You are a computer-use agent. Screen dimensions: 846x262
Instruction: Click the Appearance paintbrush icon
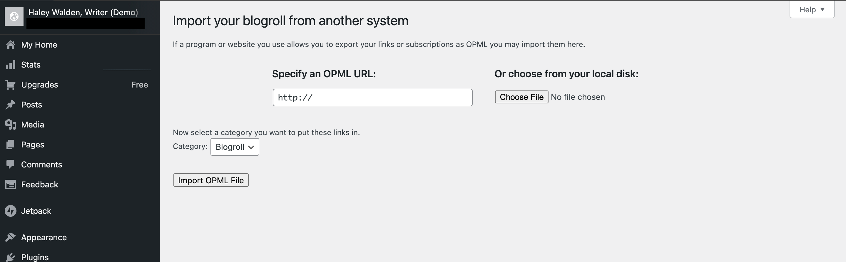click(x=11, y=237)
